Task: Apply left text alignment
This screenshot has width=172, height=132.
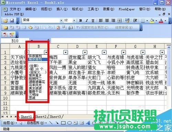Action: [x=101, y=21]
